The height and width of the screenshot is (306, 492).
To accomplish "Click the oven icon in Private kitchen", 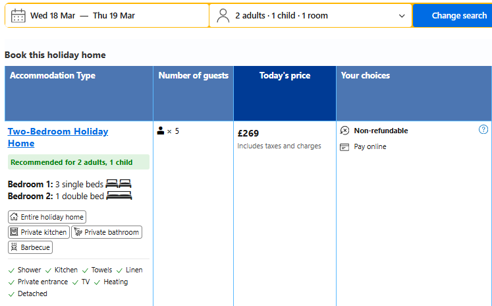I will 14,232.
